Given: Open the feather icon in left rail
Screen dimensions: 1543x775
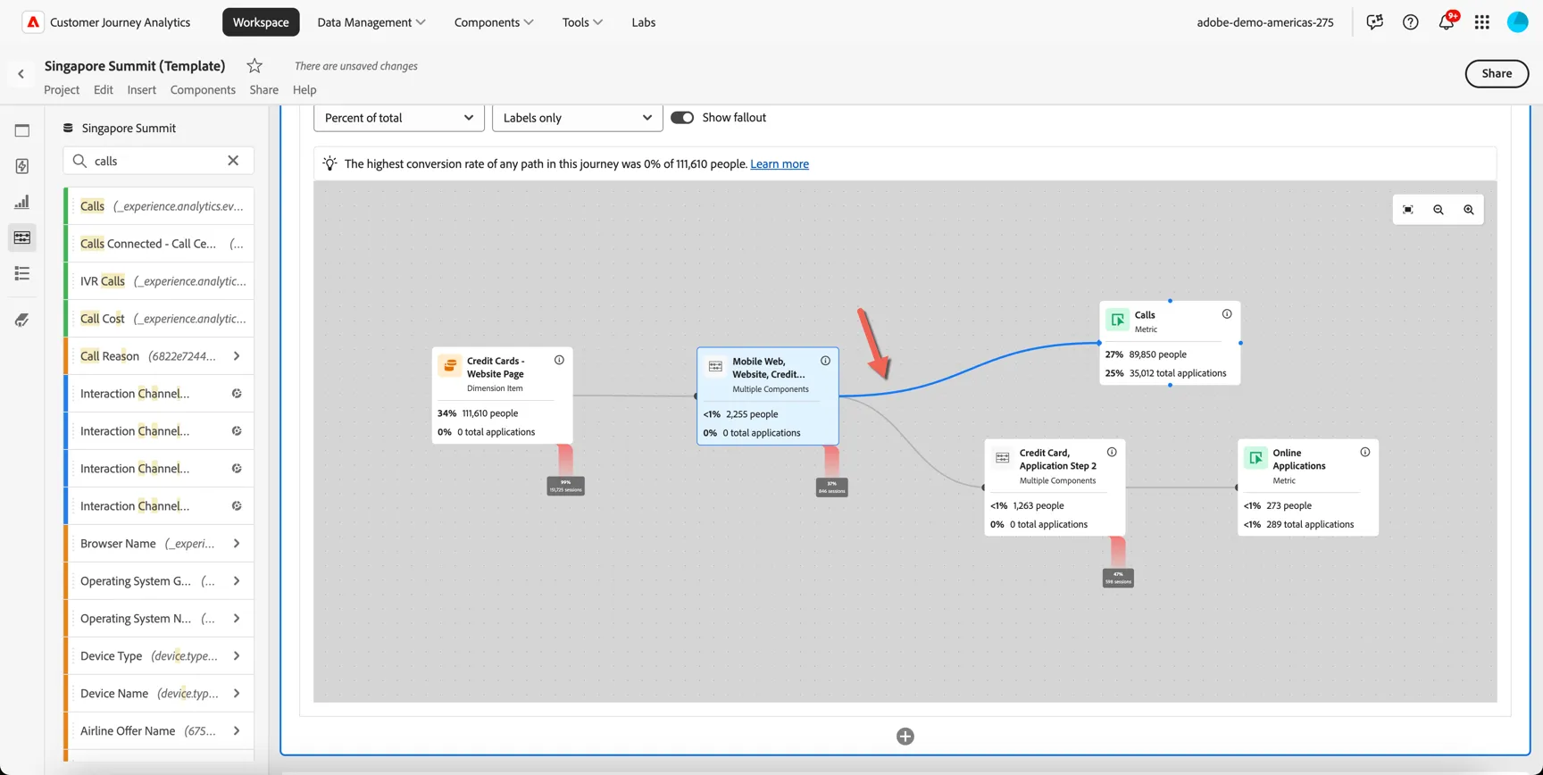Looking at the screenshot, I should (x=22, y=320).
